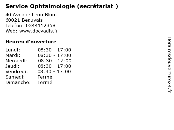Image resolution: width=174 pixels, height=130 pixels.
Task: Click the phone number 0344112358
Action: tap(41, 25)
